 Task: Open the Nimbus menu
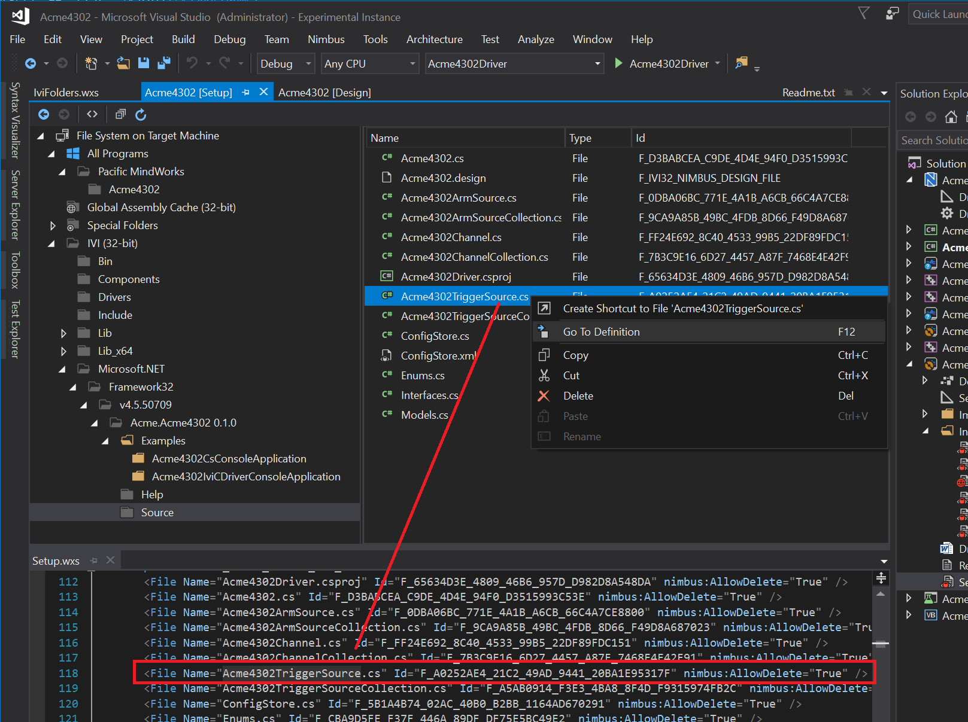click(326, 39)
